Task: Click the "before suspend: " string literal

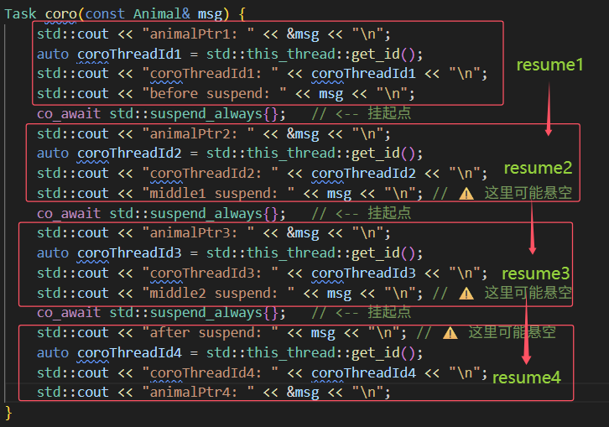Action: coord(214,94)
